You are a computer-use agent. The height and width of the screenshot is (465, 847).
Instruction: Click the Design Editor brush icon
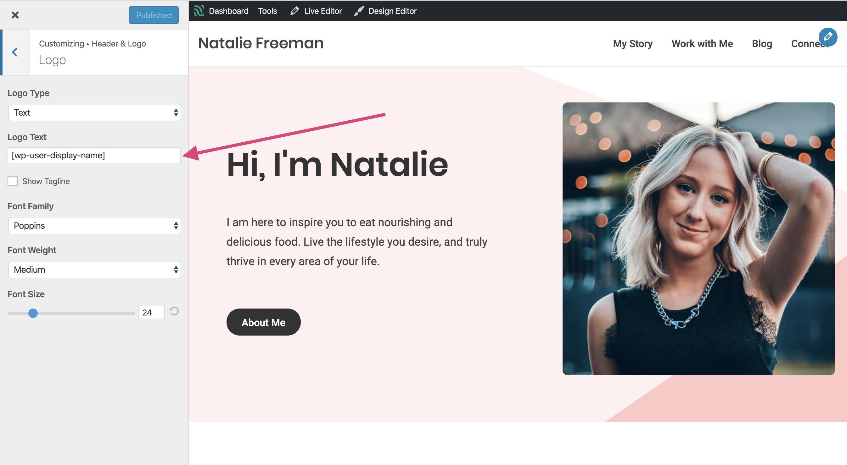pyautogui.click(x=359, y=11)
